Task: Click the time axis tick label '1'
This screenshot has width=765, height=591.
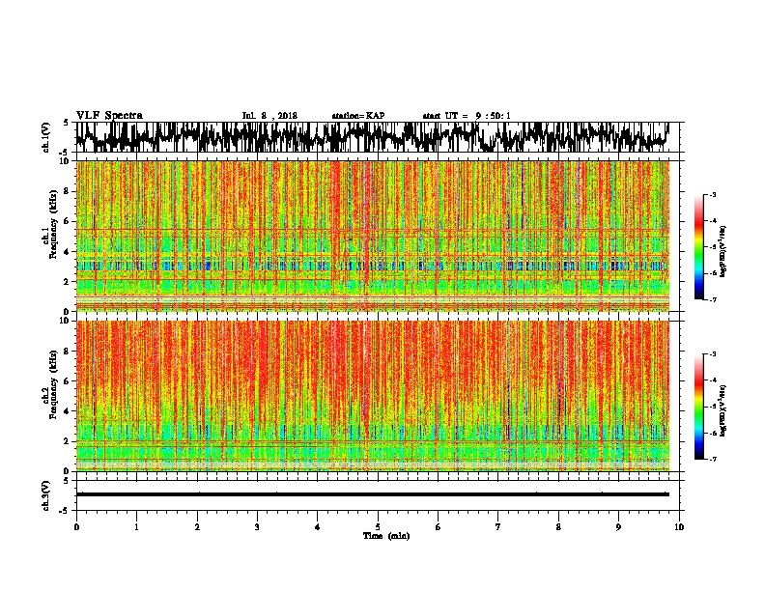Action: click(x=136, y=527)
